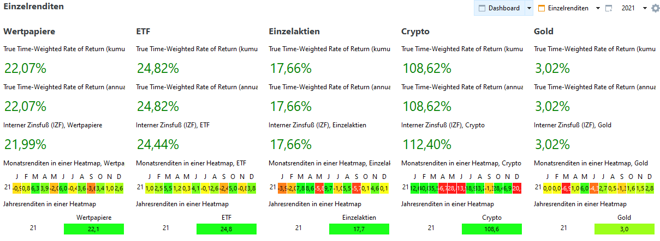Open the 2021 reporting period dropdown
The height and width of the screenshot is (241, 660).
(x=645, y=8)
